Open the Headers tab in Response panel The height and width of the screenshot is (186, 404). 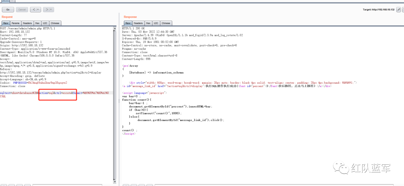pyautogui.click(x=138, y=23)
